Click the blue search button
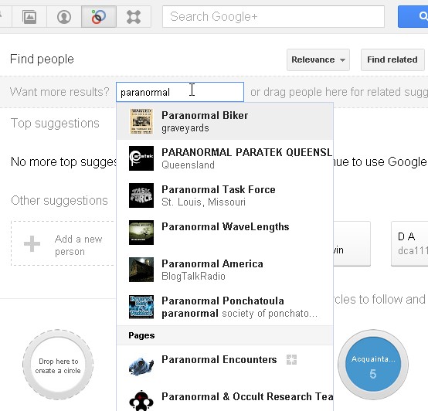This screenshot has height=411, width=428. pos(413,17)
